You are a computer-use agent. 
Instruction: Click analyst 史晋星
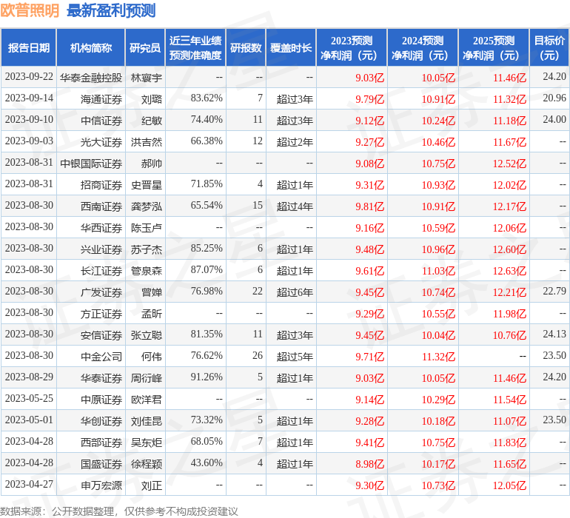point(147,185)
